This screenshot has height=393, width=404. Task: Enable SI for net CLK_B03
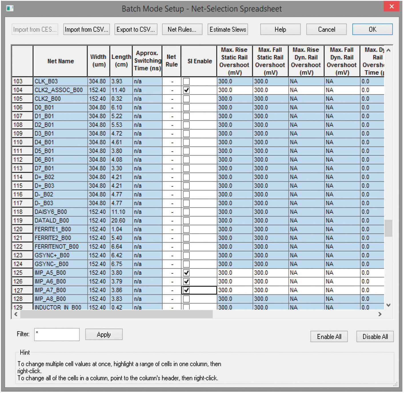pyautogui.click(x=186, y=81)
